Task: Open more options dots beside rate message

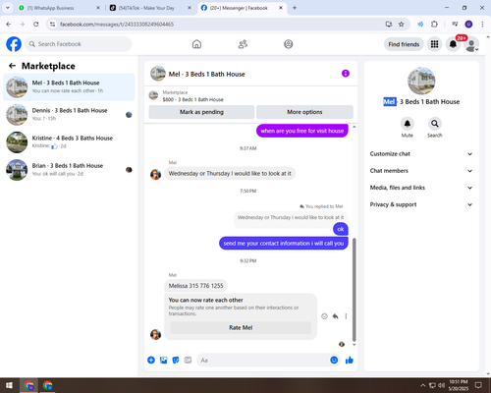Action: tap(346, 316)
